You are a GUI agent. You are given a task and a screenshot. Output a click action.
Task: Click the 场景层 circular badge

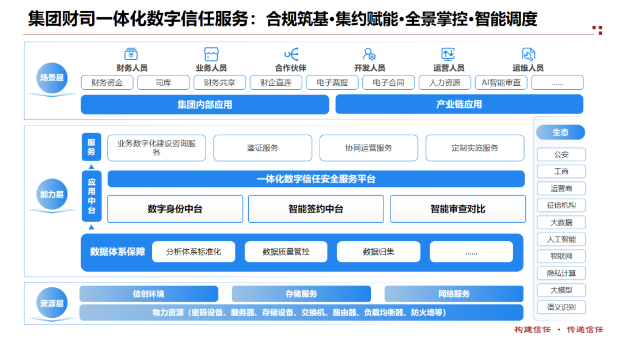52,78
